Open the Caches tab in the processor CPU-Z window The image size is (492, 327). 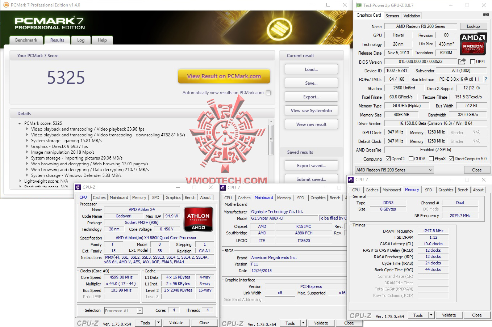[x=99, y=198]
